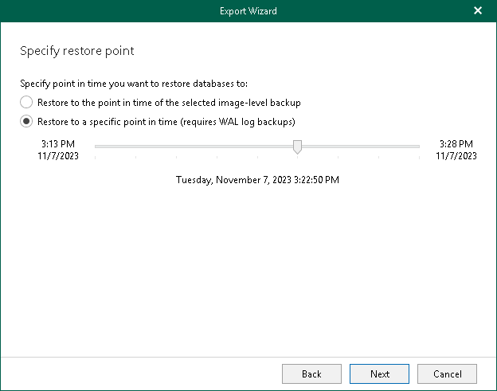Click the 'Specify restore point' heading
Image resolution: width=497 pixels, height=391 pixels.
(x=77, y=51)
